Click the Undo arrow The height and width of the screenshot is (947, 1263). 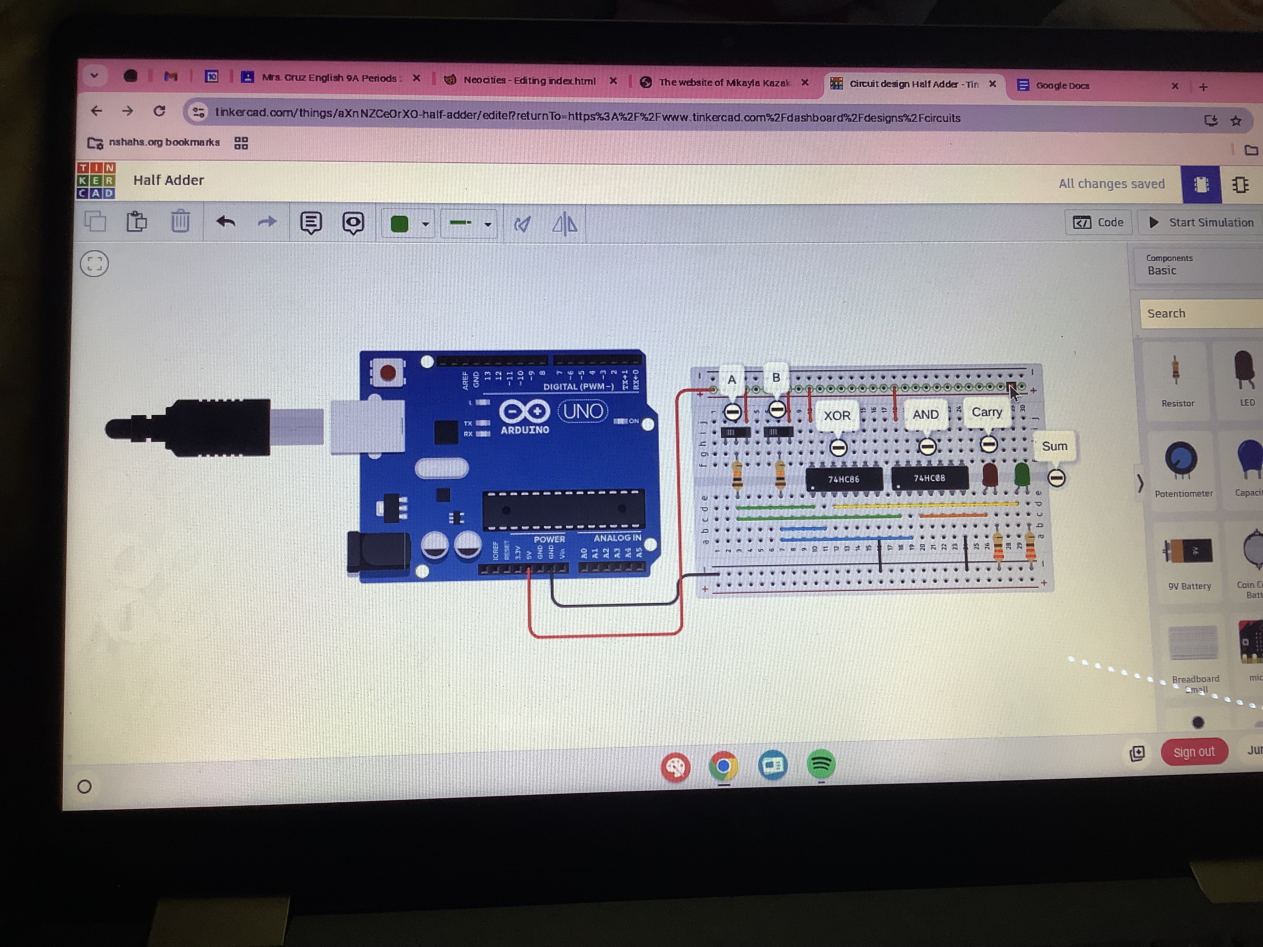226,222
